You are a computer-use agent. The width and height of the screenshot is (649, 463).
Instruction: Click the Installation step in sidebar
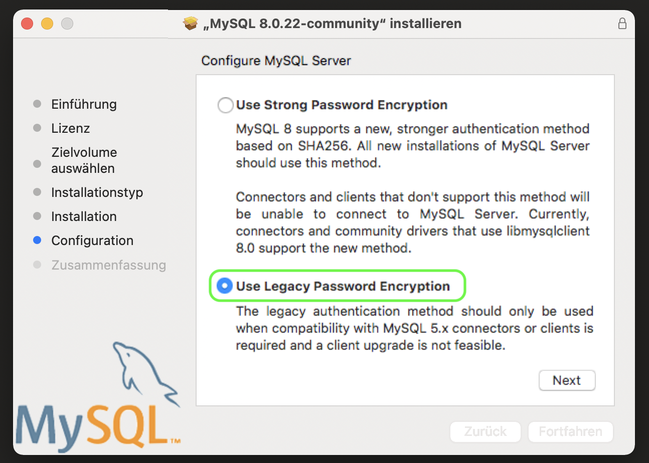(84, 216)
